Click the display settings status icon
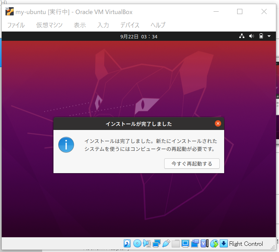 click(185, 243)
